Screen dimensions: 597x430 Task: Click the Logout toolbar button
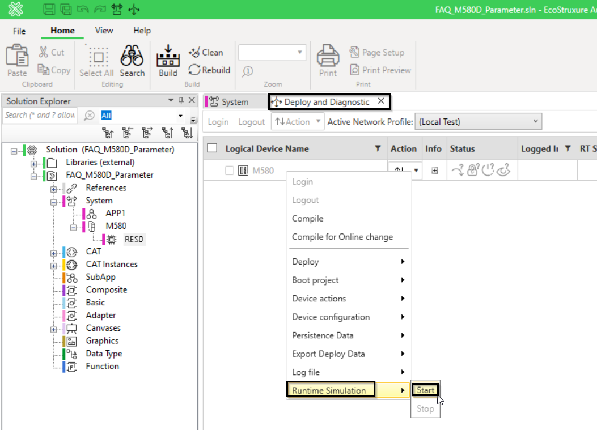[251, 122]
